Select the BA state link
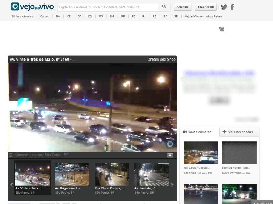Image resolution: width=273 pixels, height=204 pixels. point(58,16)
